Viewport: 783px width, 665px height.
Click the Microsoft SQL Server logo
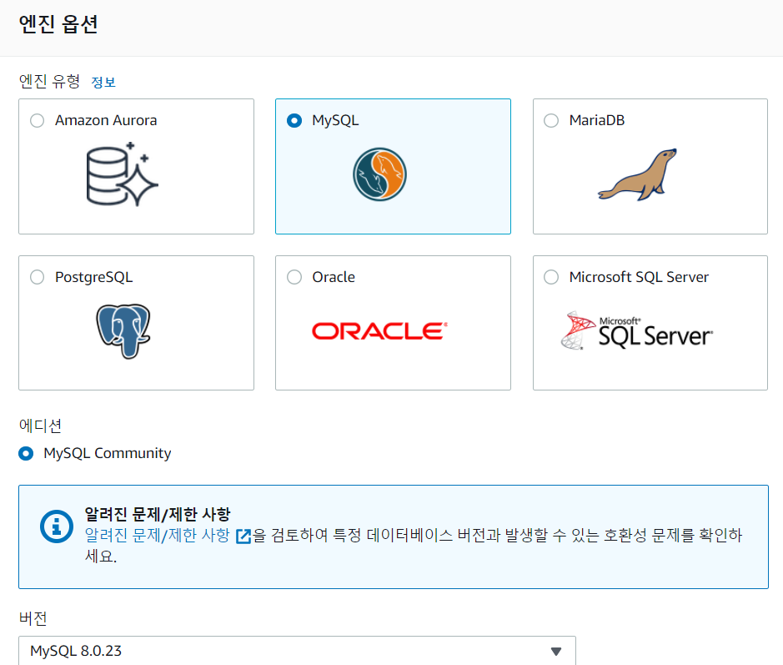637,330
